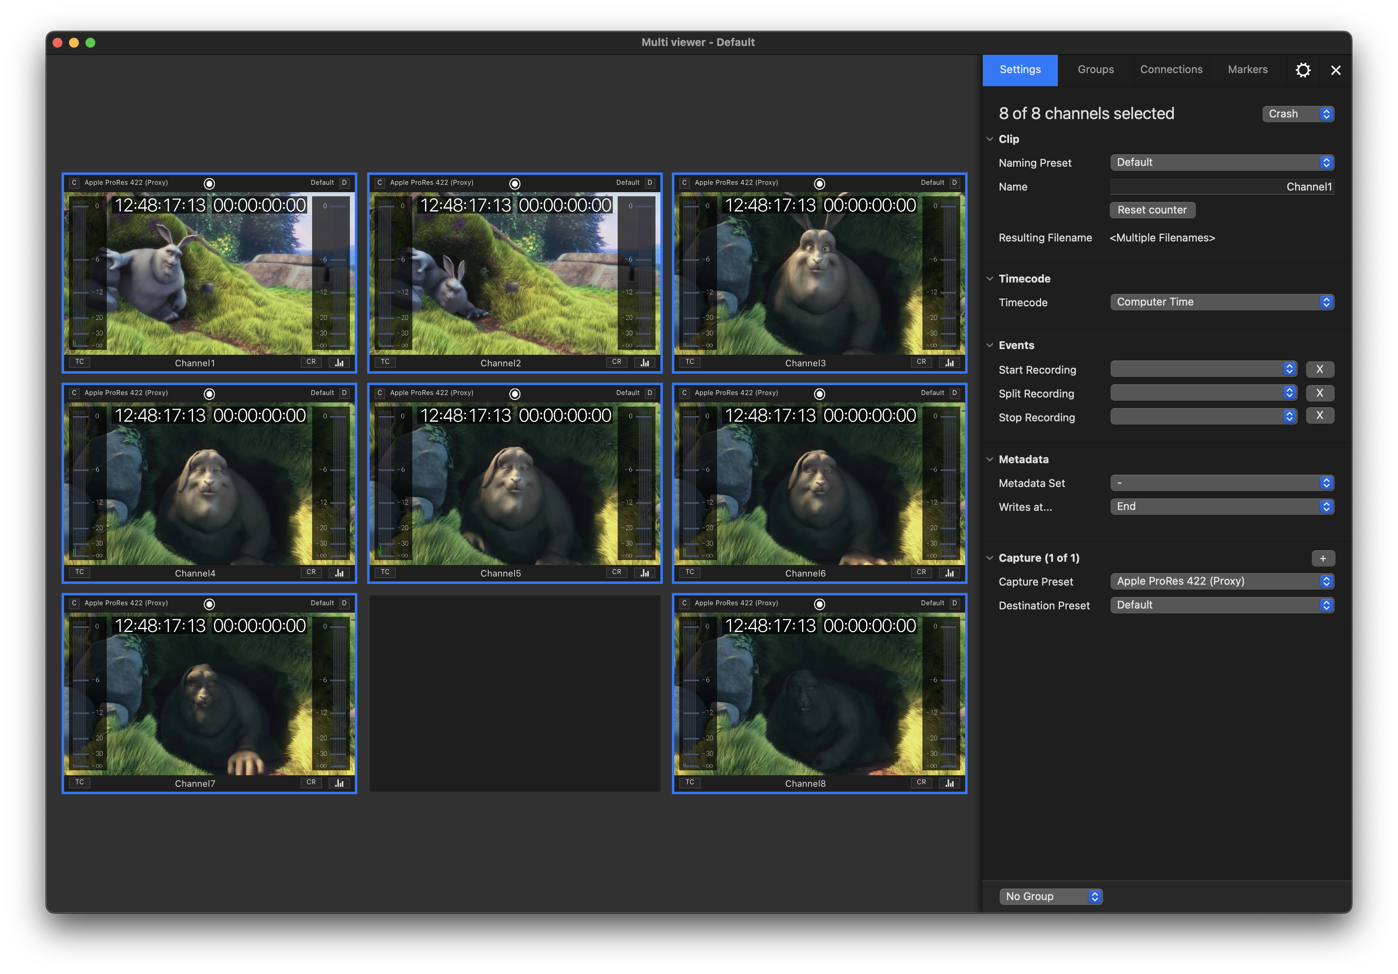Open audio meter icon on Channel7

coord(339,783)
